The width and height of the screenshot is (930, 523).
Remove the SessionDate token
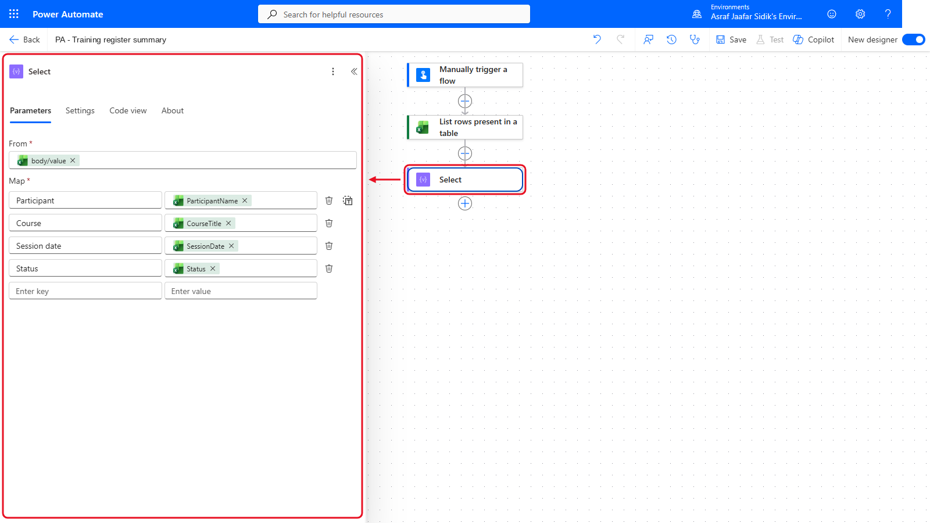coord(231,246)
